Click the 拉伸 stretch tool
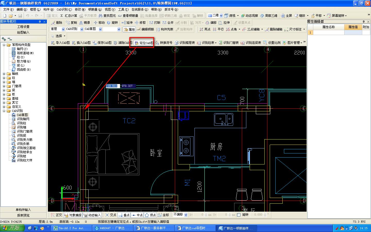371x232 pixels. pos(224,23)
